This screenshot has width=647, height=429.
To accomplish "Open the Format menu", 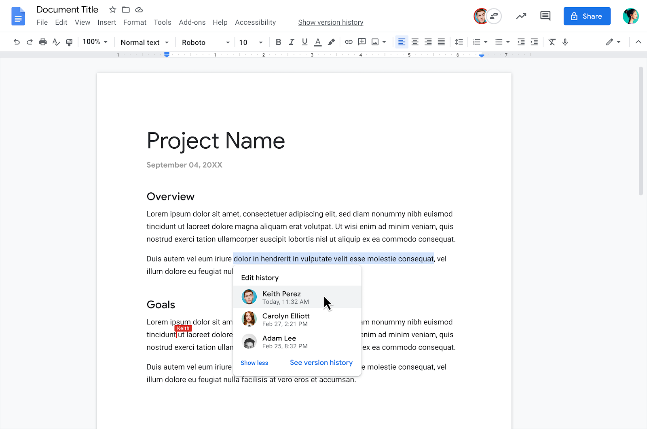I will pos(135,22).
